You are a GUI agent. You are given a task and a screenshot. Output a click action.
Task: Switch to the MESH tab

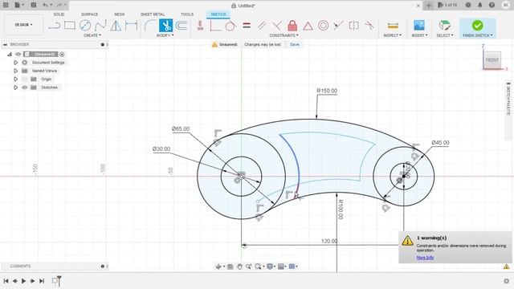(x=120, y=14)
